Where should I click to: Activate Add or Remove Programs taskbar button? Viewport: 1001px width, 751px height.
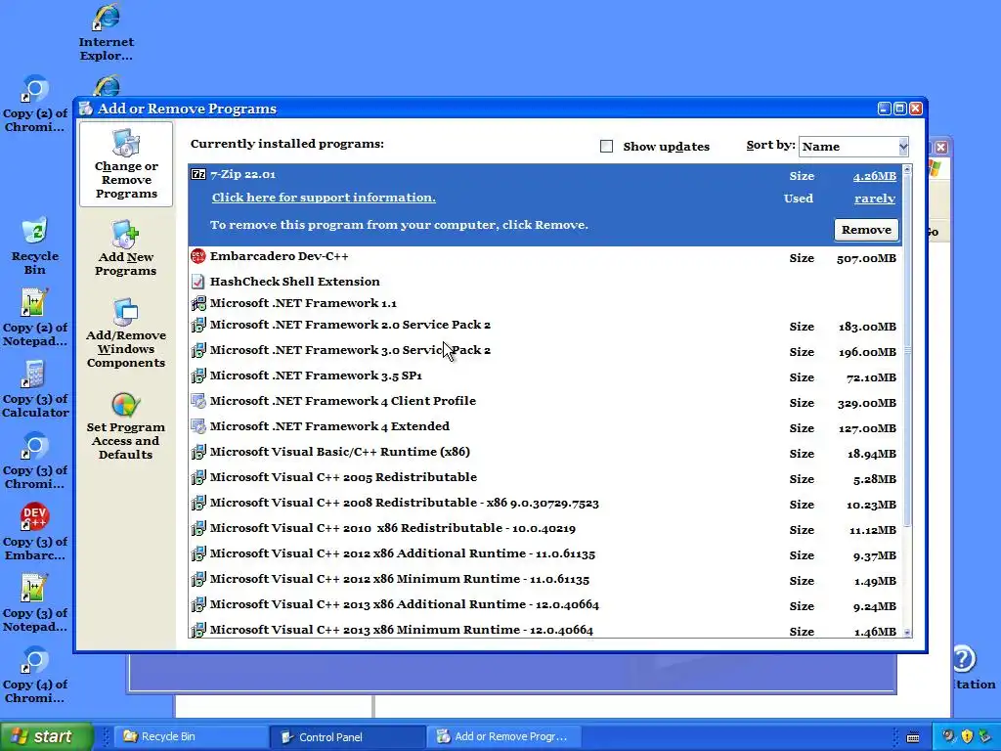pyautogui.click(x=504, y=736)
